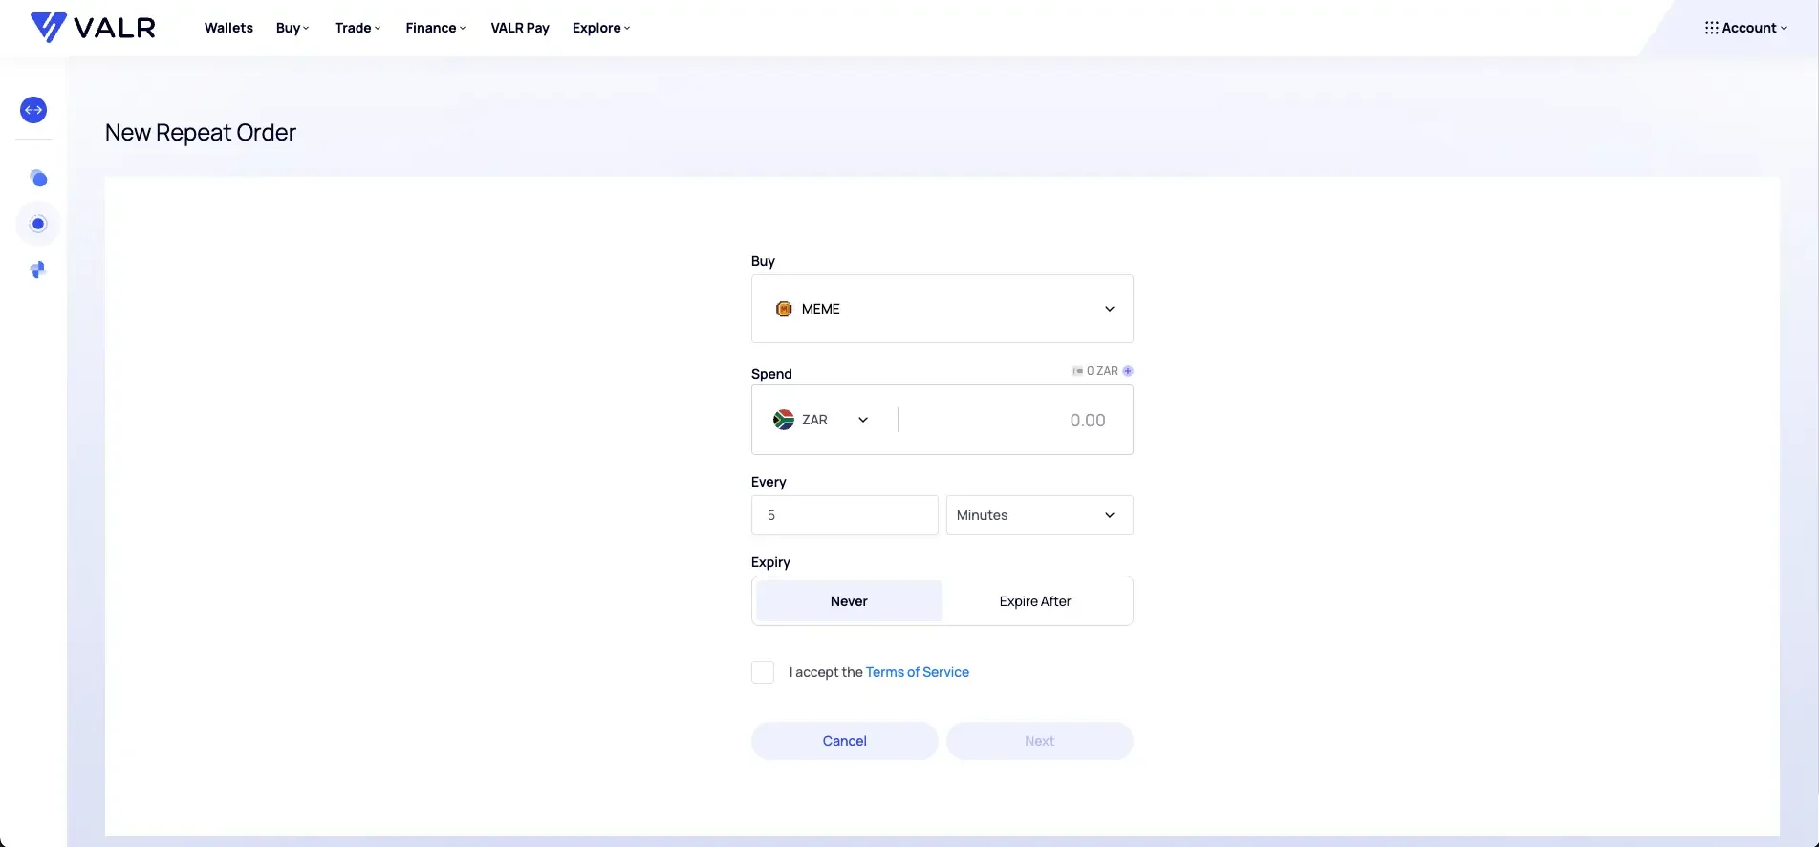Click the MEME coin icon

point(784,309)
